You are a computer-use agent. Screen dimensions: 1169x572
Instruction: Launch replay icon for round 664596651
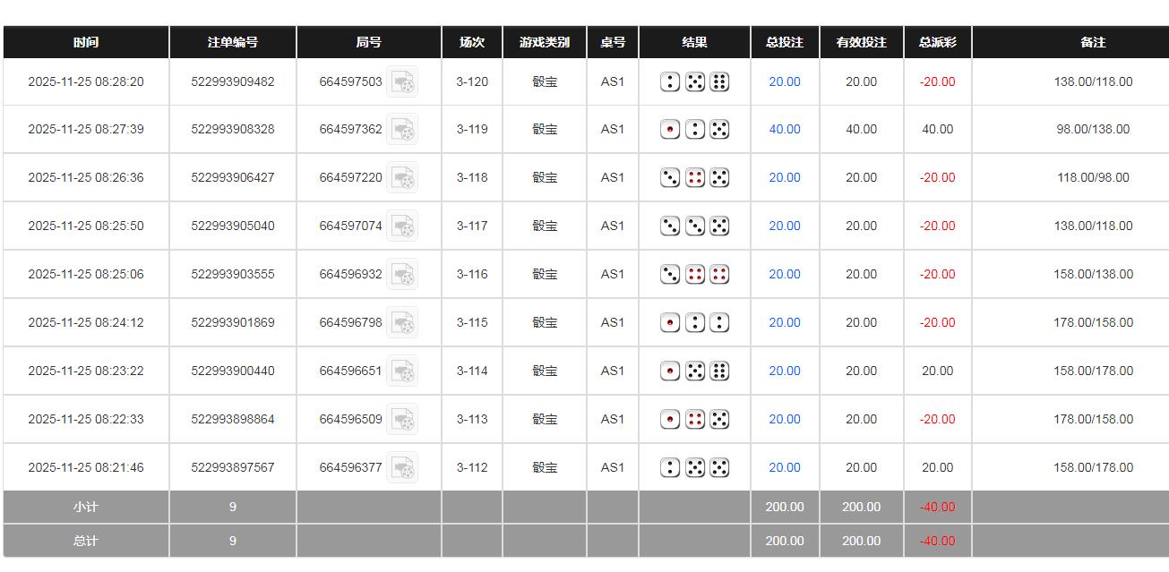tap(402, 371)
